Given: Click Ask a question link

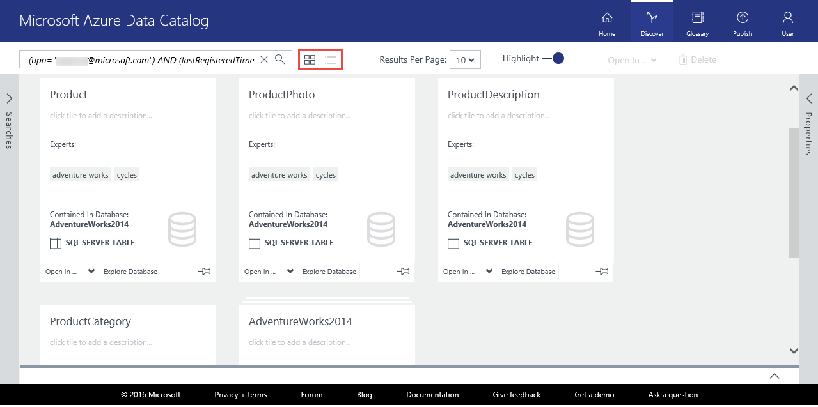Looking at the screenshot, I should [x=673, y=395].
